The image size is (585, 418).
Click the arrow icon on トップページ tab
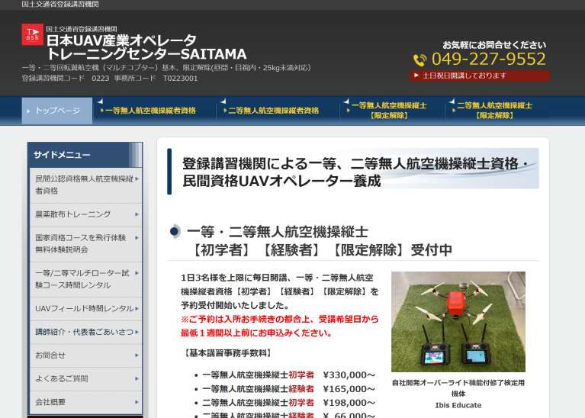point(28,111)
